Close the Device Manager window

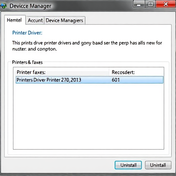tap(166, 4)
